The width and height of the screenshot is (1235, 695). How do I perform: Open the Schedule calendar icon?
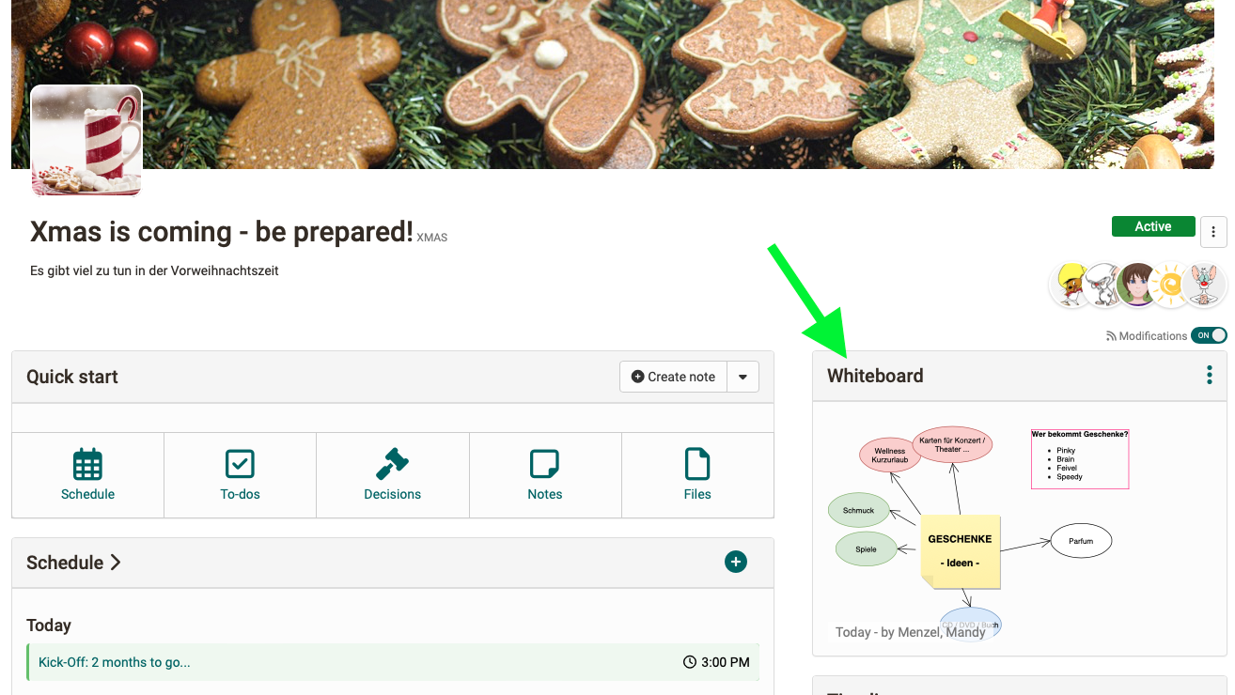coord(87,464)
